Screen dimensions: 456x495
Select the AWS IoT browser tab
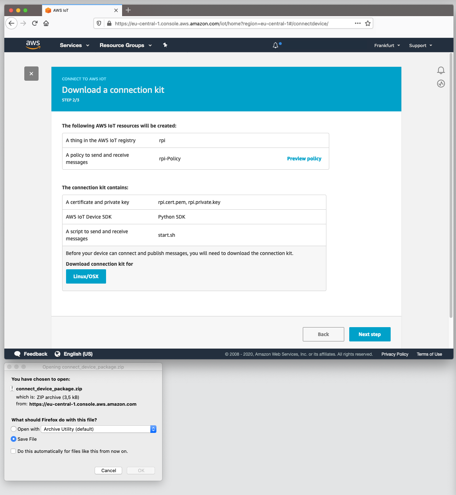click(x=82, y=10)
